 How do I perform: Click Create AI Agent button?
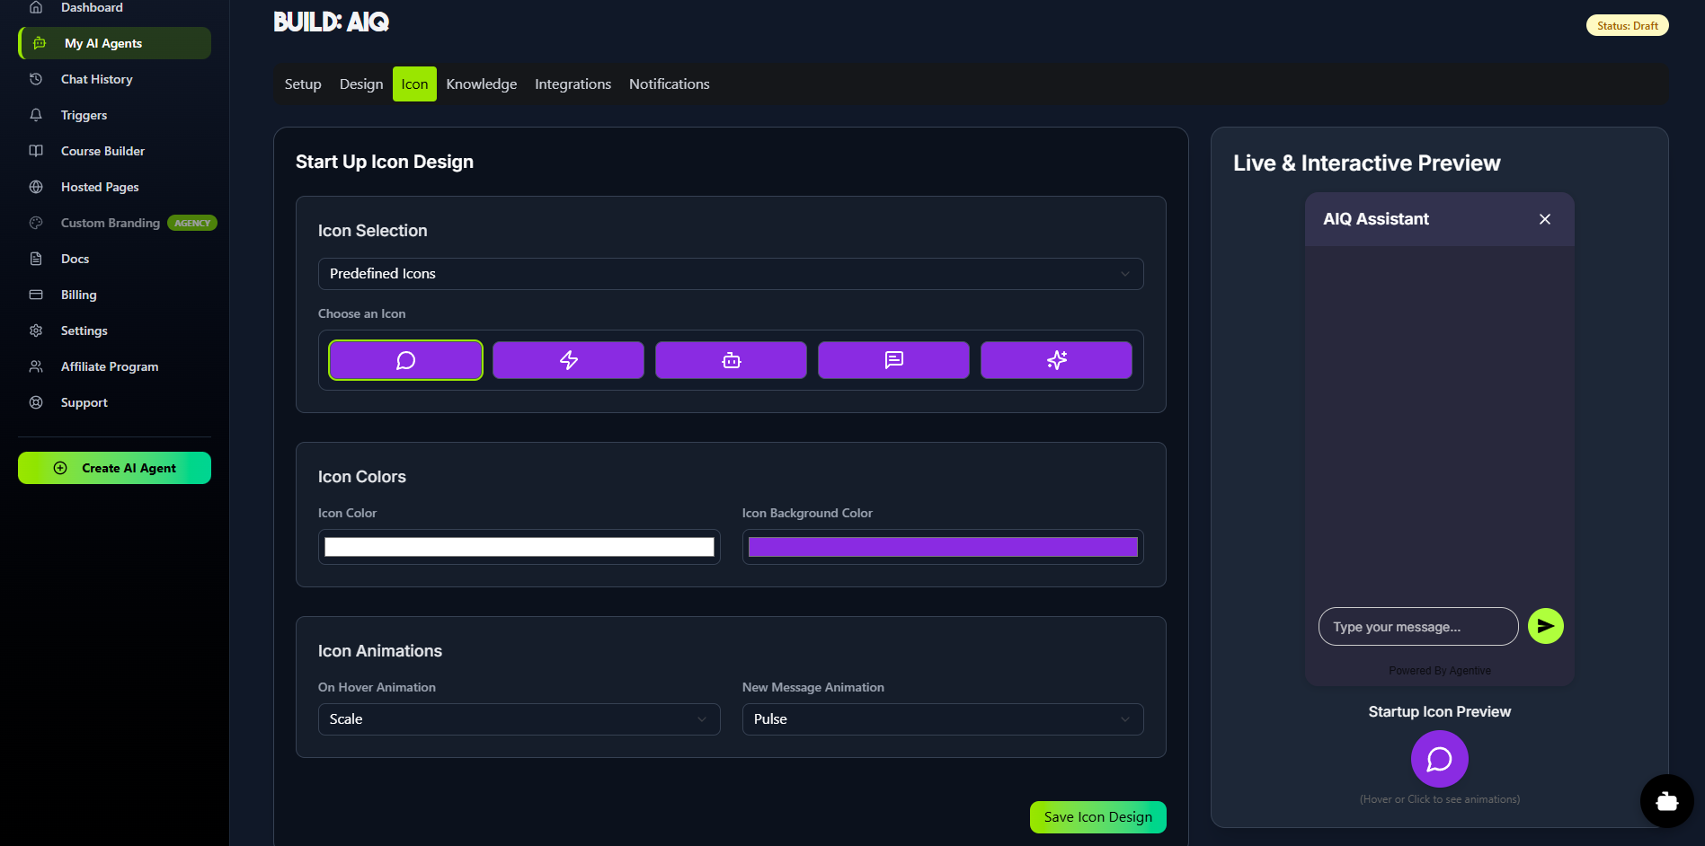[115, 468]
